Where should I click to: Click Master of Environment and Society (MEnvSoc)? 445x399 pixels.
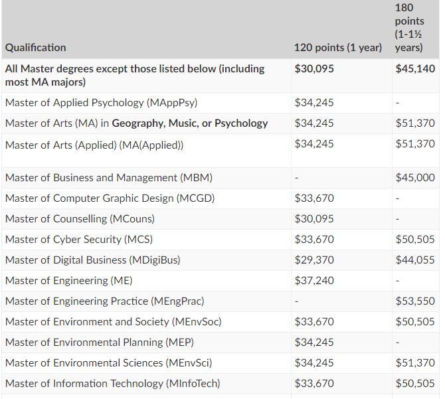[113, 321]
